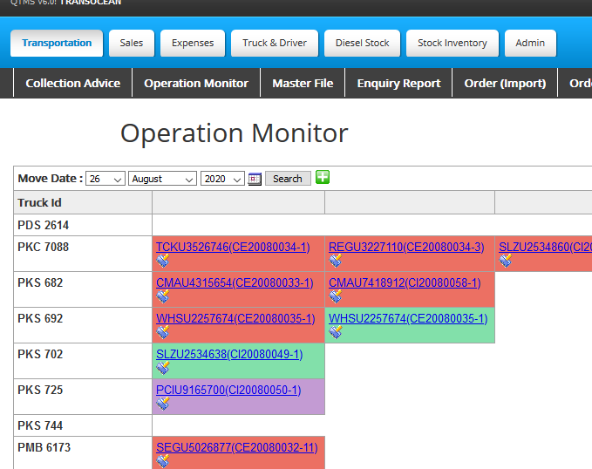
Task: Click edit icon under TCKU3526746 container
Action: coord(163,261)
